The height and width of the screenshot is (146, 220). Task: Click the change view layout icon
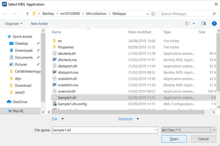click(188, 23)
